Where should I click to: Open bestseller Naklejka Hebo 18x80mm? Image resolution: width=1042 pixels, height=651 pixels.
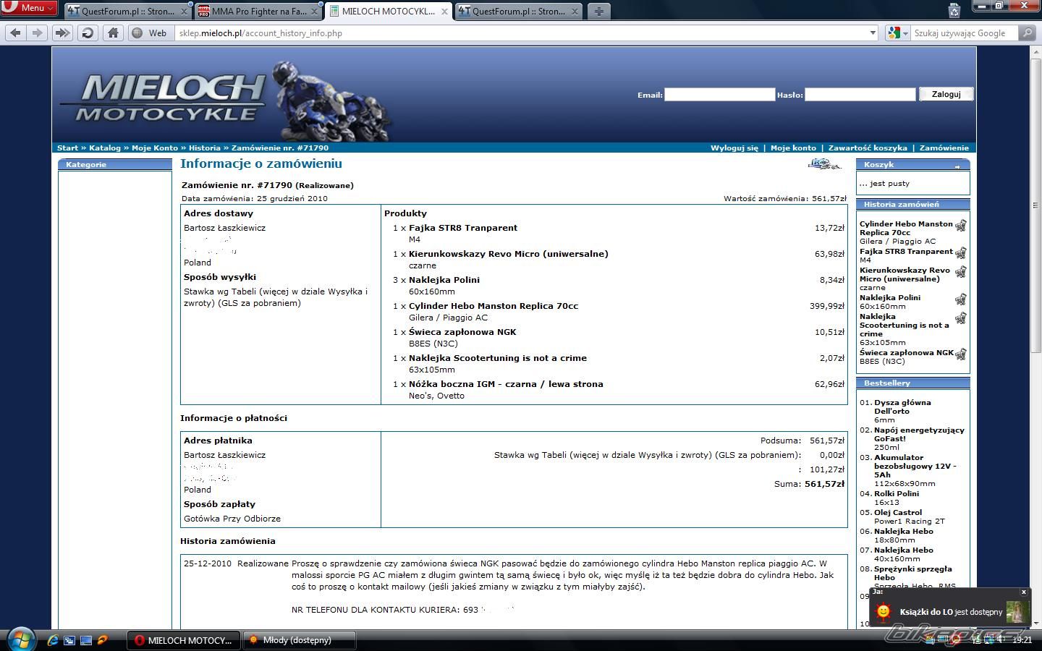(904, 532)
